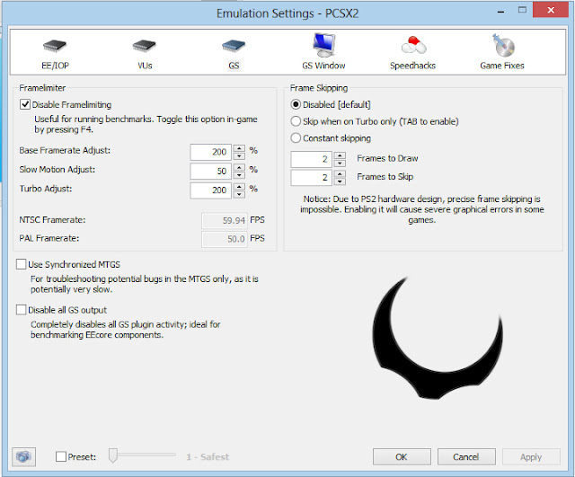575x477 pixels.
Task: Click the Slow Motion Adjust field
Action: coord(211,172)
